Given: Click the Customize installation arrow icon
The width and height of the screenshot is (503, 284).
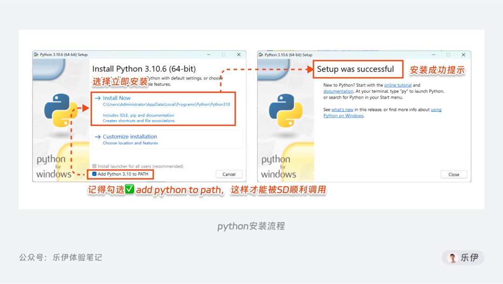Looking at the screenshot, I should [98, 137].
